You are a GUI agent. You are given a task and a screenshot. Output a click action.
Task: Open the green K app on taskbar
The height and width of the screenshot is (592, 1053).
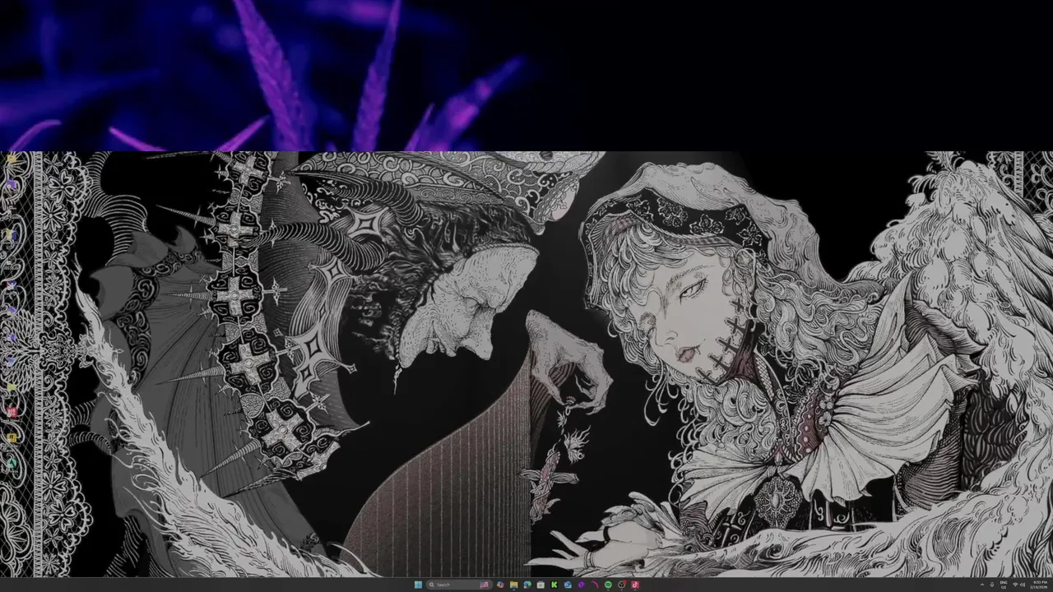[x=554, y=585]
